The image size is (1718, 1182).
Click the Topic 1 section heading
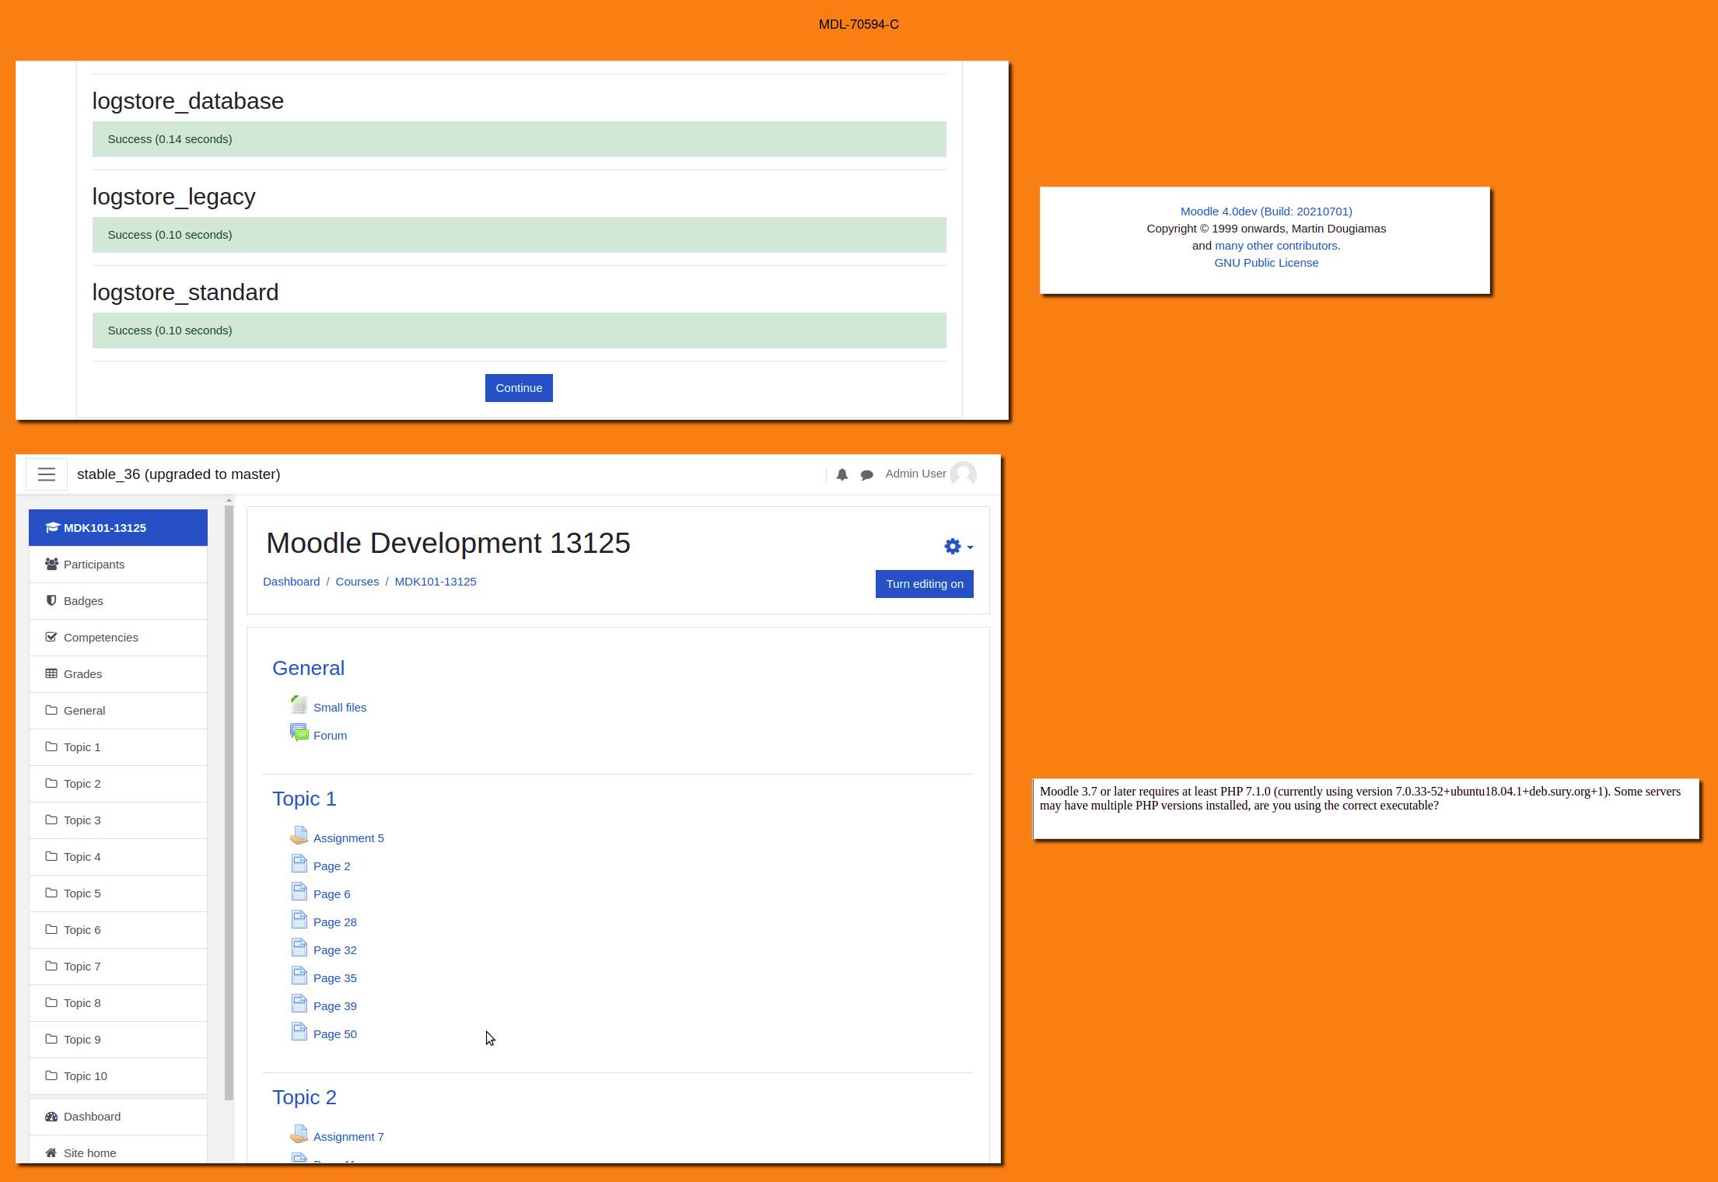(304, 799)
